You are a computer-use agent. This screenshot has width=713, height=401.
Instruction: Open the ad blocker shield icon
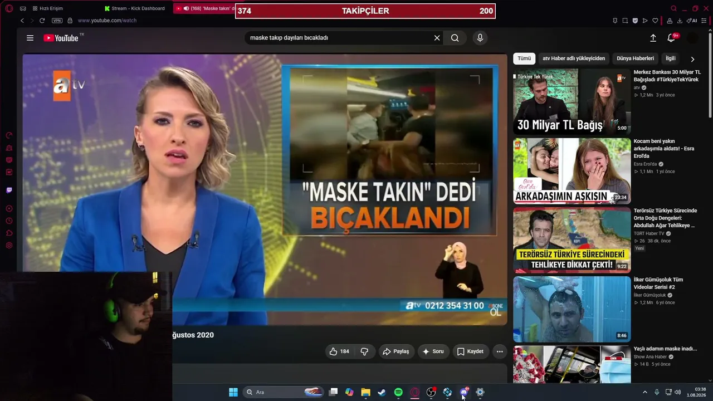[635, 21]
